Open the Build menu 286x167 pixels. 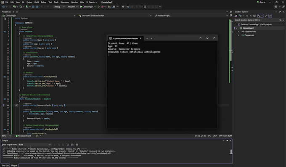(x=37, y=2)
